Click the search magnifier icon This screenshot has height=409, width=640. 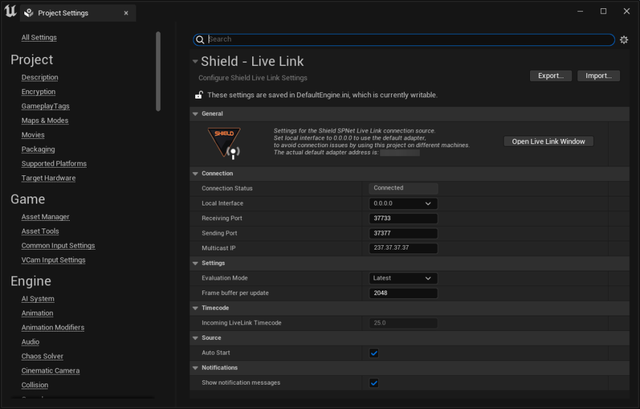tap(200, 40)
